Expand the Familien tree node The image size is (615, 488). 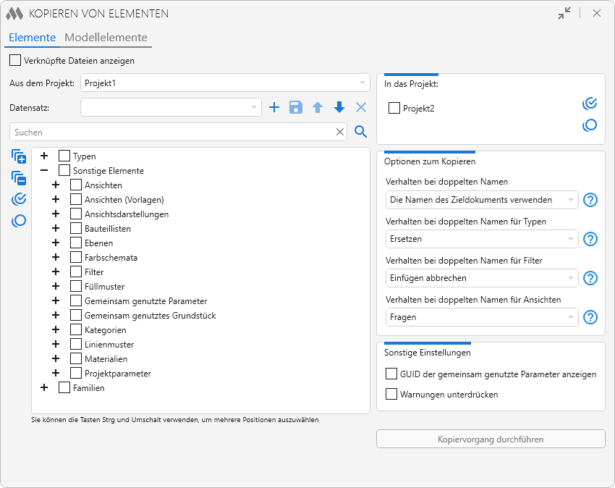click(x=44, y=388)
